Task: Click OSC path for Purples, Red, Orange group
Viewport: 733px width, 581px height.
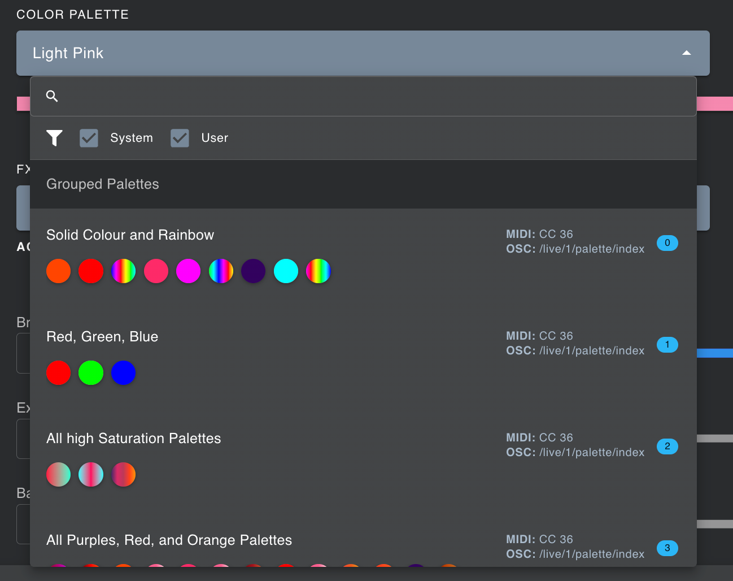Action: [575, 554]
